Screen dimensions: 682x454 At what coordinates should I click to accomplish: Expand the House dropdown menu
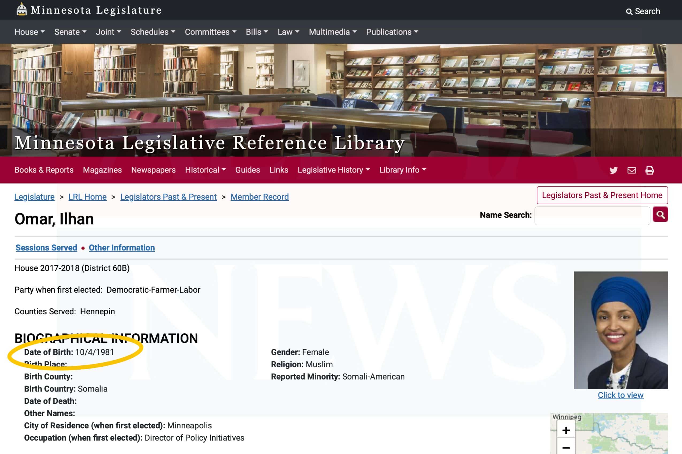[30, 32]
